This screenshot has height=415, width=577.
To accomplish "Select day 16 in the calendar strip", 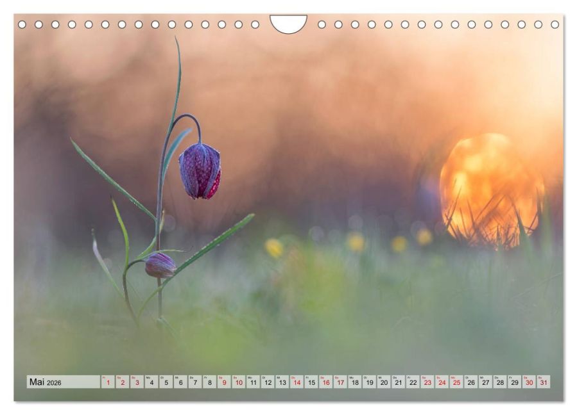I will click(326, 382).
